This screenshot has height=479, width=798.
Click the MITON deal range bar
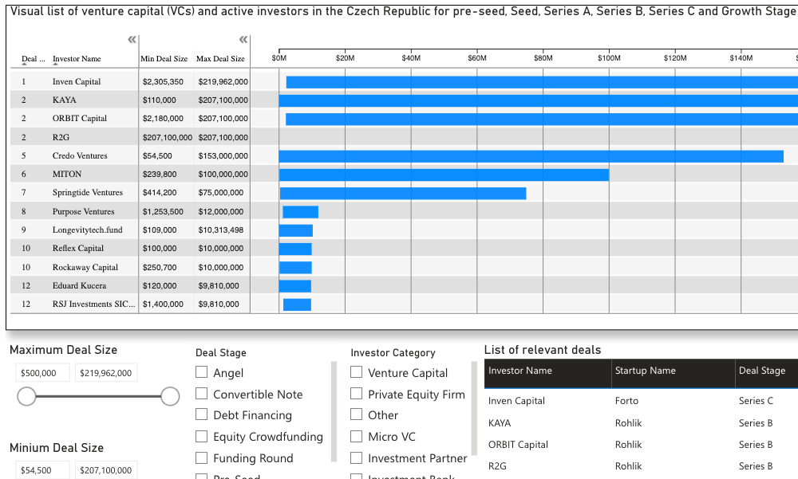(x=444, y=175)
